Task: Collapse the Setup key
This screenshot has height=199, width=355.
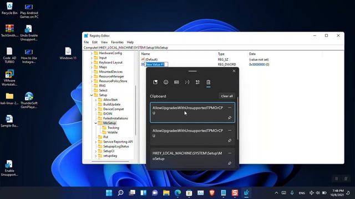Action: (92, 95)
